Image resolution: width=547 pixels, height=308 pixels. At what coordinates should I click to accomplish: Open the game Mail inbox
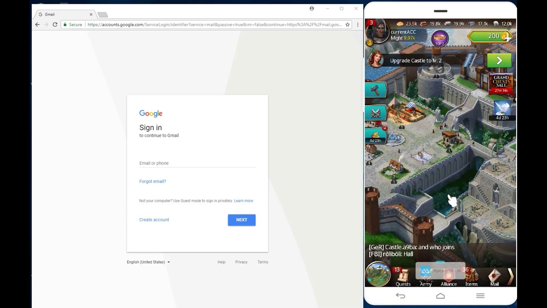[x=494, y=277]
